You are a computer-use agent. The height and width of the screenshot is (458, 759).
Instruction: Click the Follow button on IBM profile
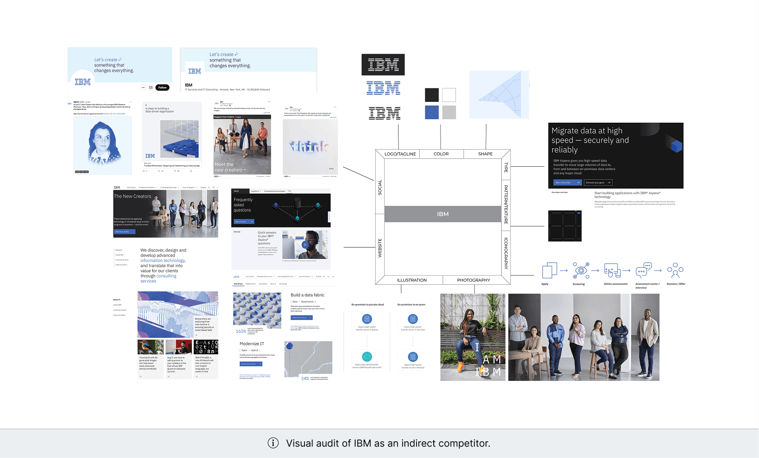(162, 88)
